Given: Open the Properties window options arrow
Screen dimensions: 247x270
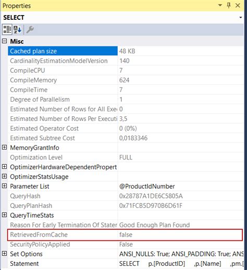Looking at the screenshot, I should point(220,5).
